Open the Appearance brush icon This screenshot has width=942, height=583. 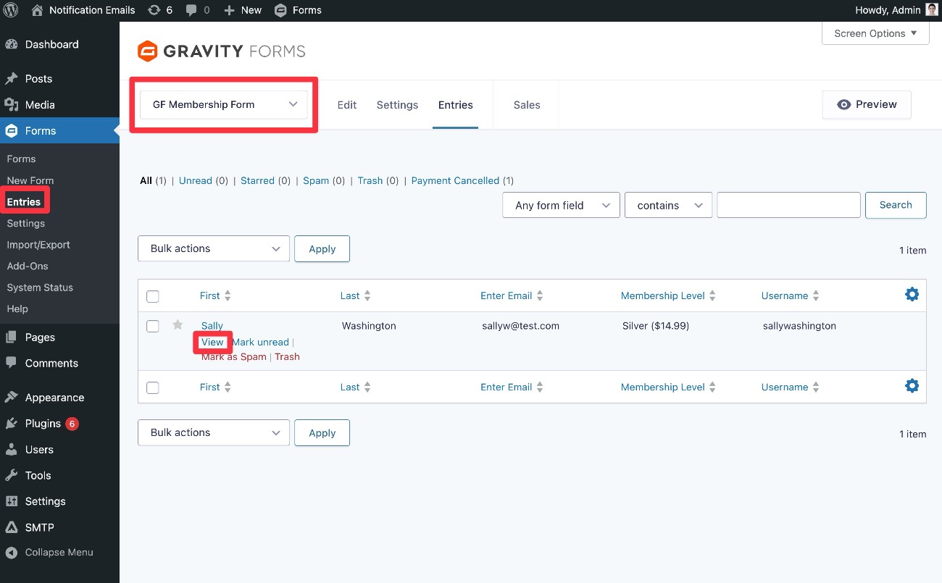[x=11, y=397]
